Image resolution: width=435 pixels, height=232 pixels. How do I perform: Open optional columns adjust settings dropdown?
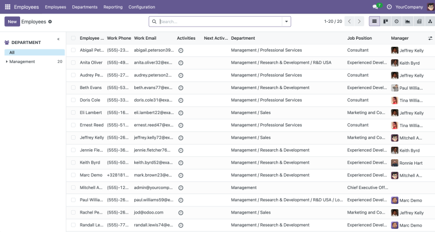430,38
